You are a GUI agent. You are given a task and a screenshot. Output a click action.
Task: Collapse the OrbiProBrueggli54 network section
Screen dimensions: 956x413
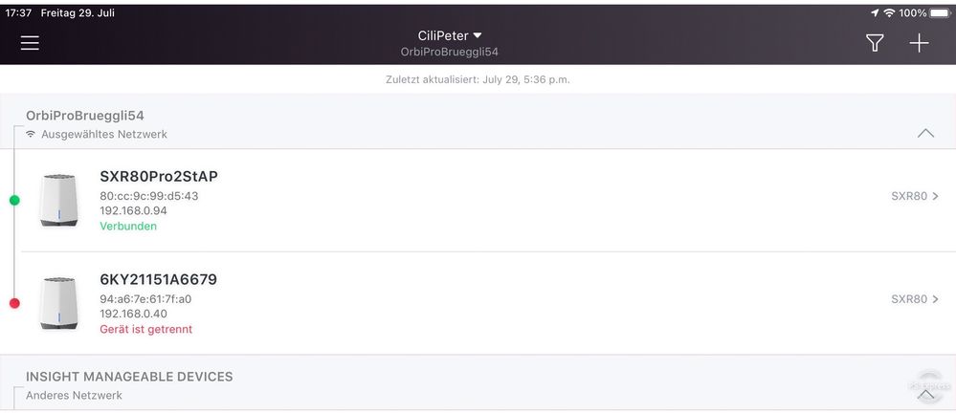point(925,134)
